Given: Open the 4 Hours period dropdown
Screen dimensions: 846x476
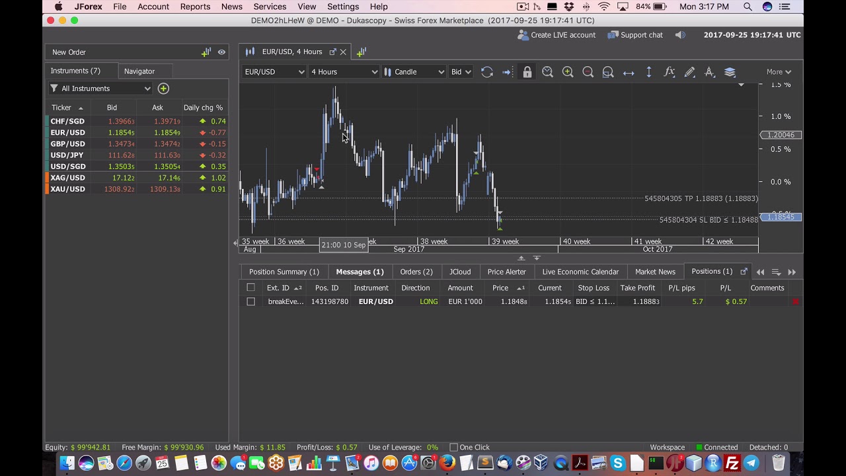Looking at the screenshot, I should click(344, 71).
